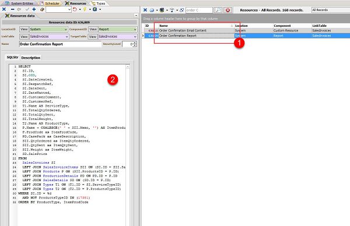Viewport: 350px width, 226px height.
Task: Click the blue plus add-record icon
Action: pos(34,9)
